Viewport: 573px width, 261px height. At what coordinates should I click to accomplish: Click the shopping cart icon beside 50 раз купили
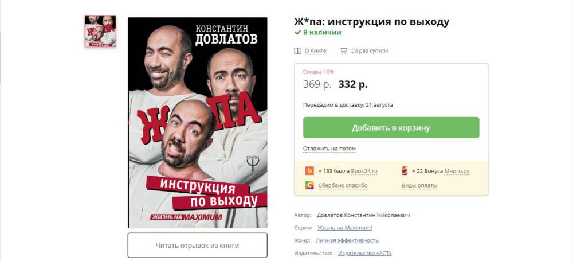pyautogui.click(x=343, y=51)
